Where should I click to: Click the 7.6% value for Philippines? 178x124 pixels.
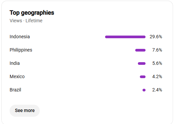(157, 50)
